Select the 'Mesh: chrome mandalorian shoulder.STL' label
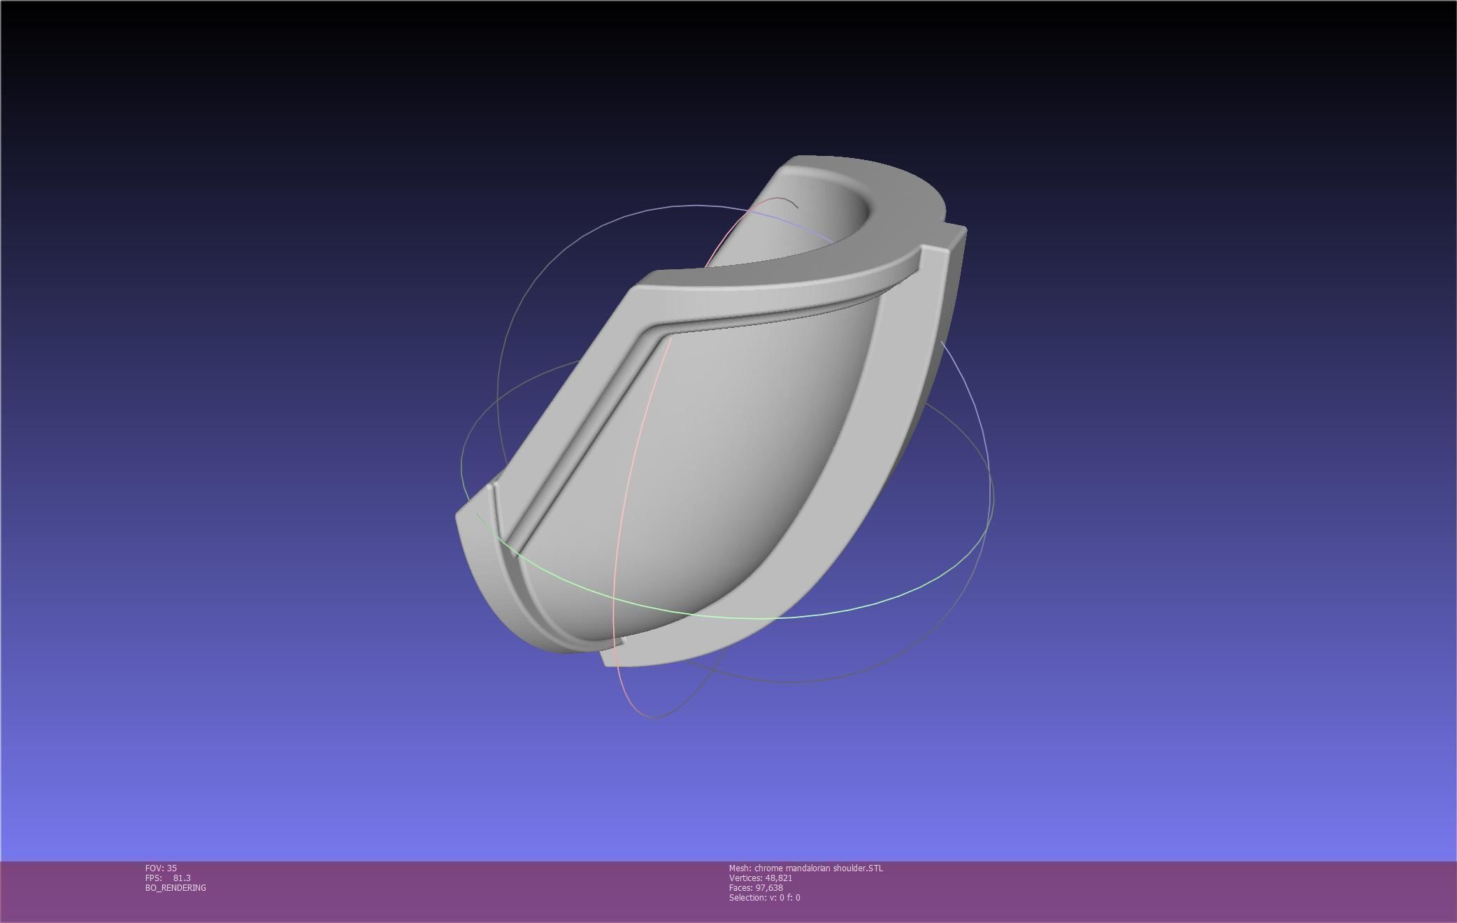The height and width of the screenshot is (923, 1457). click(x=805, y=868)
